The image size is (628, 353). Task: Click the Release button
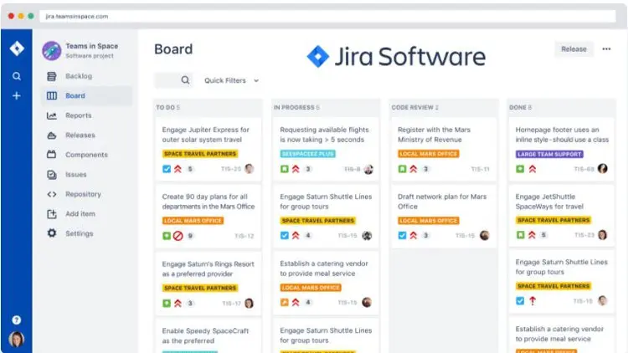[574, 49]
